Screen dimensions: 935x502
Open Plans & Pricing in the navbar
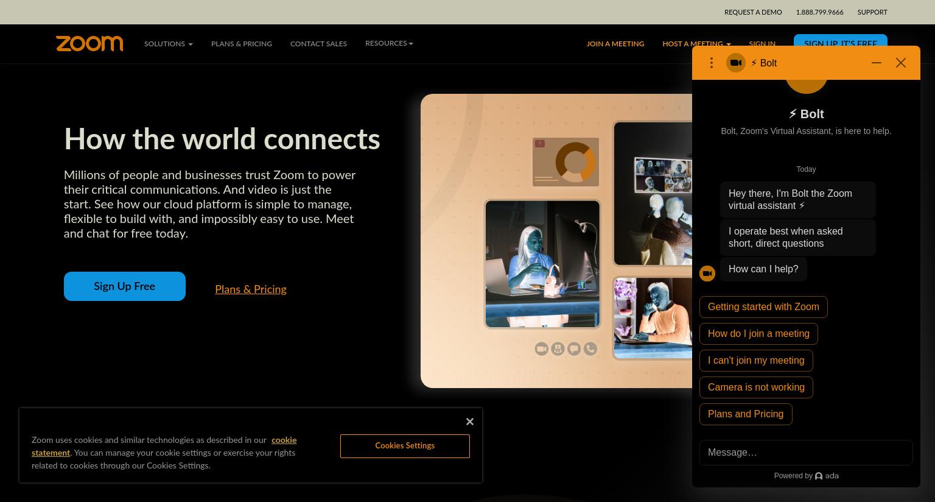pyautogui.click(x=242, y=44)
